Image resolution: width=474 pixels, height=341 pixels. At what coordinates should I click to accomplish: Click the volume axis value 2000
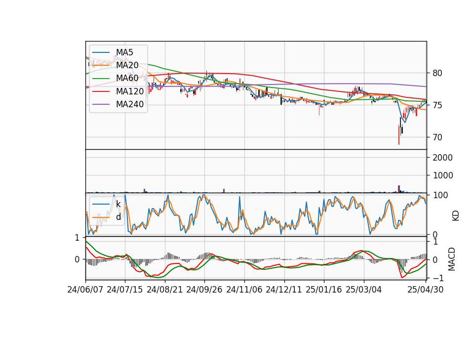tap(443, 158)
